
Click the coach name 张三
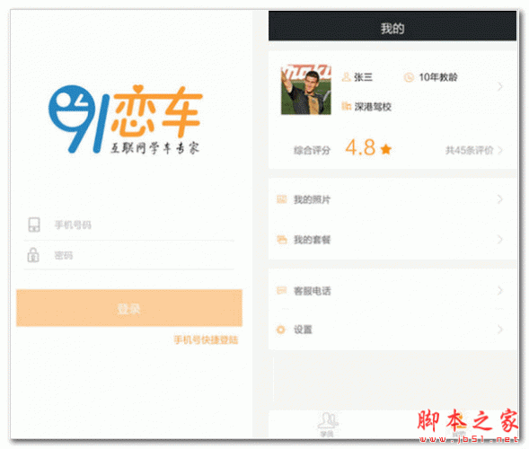coord(364,77)
